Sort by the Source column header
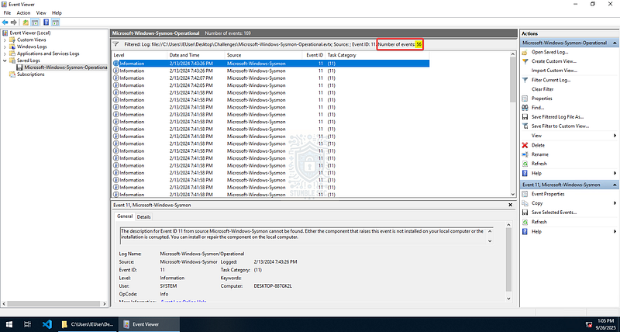 tap(263, 55)
